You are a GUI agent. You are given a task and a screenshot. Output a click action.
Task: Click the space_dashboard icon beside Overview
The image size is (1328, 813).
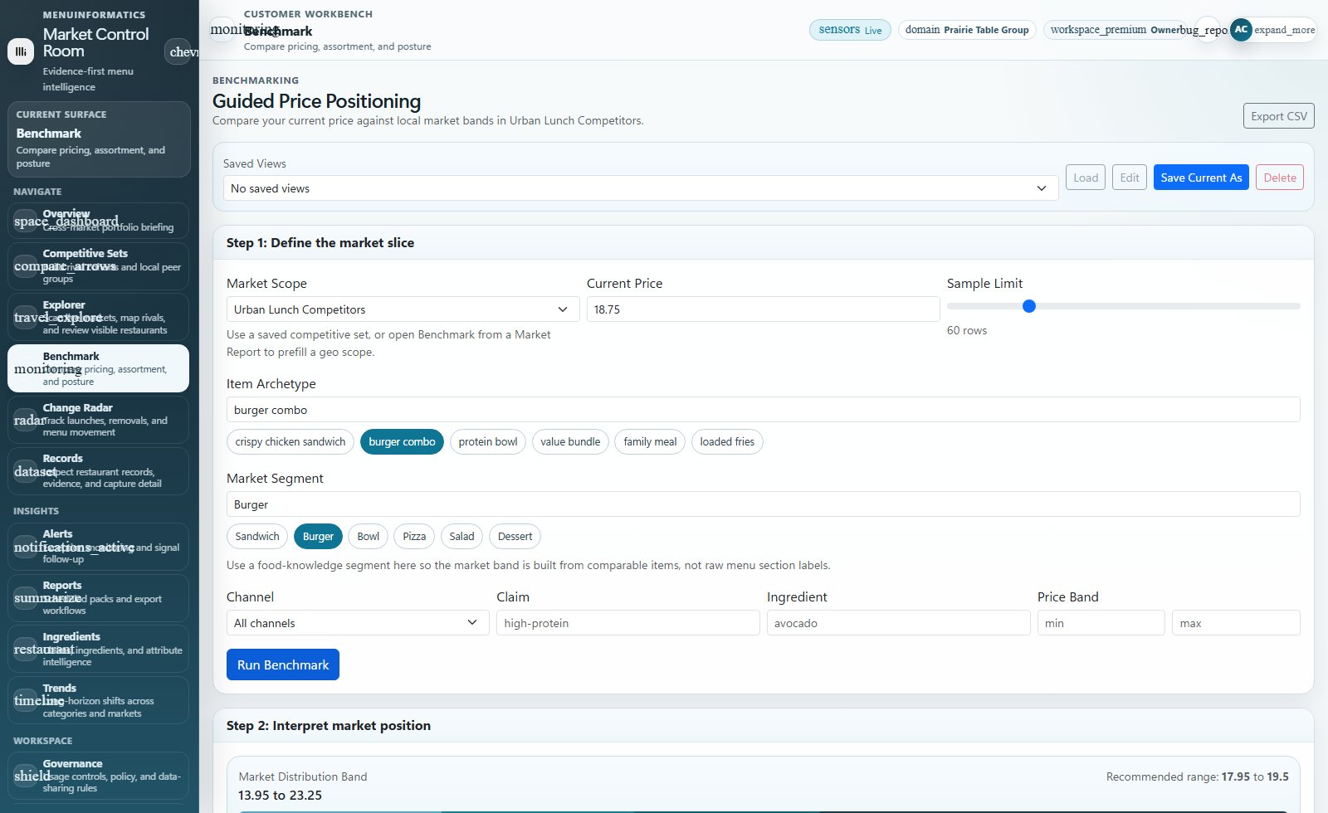(25, 222)
